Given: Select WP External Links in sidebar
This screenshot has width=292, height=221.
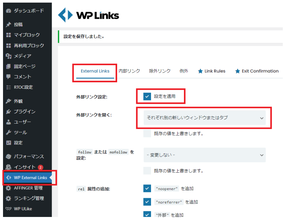Looking at the screenshot, I should click(x=28, y=178).
